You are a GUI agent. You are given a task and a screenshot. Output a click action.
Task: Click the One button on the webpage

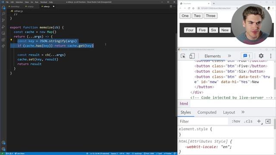(185, 16)
